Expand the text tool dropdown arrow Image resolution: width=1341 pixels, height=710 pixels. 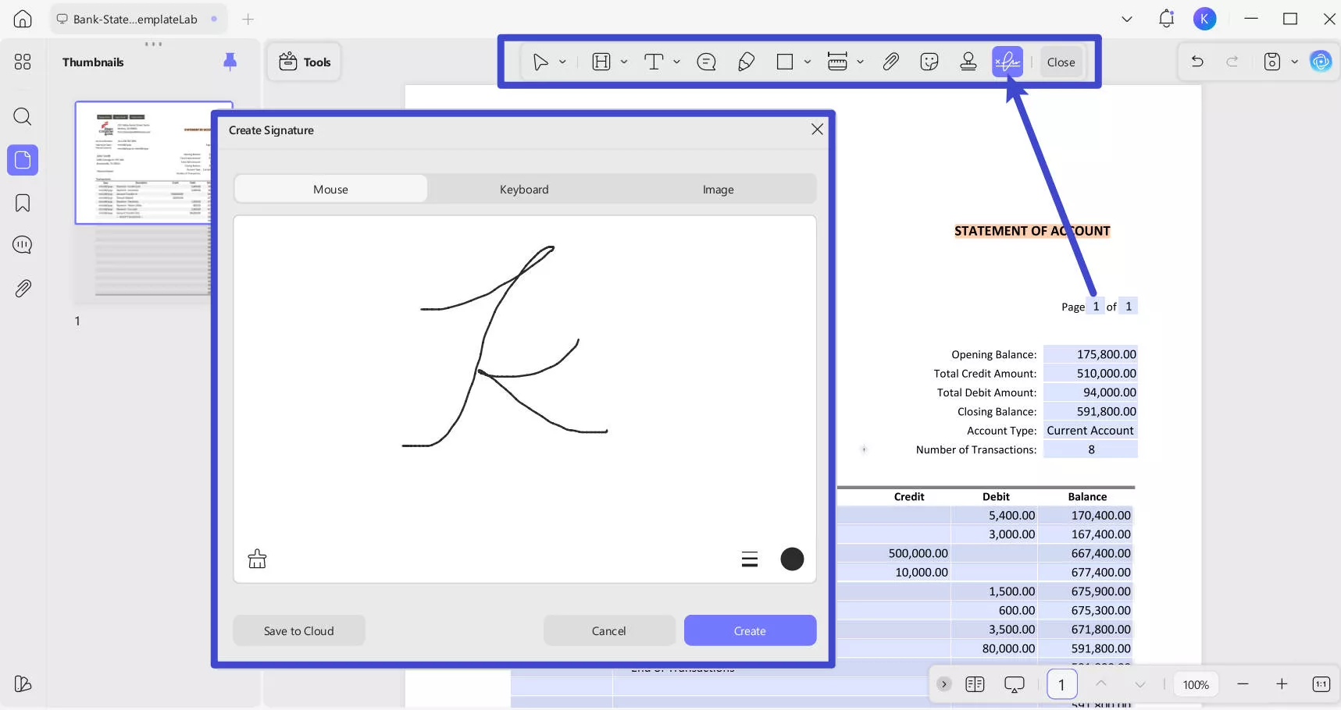pyautogui.click(x=676, y=62)
